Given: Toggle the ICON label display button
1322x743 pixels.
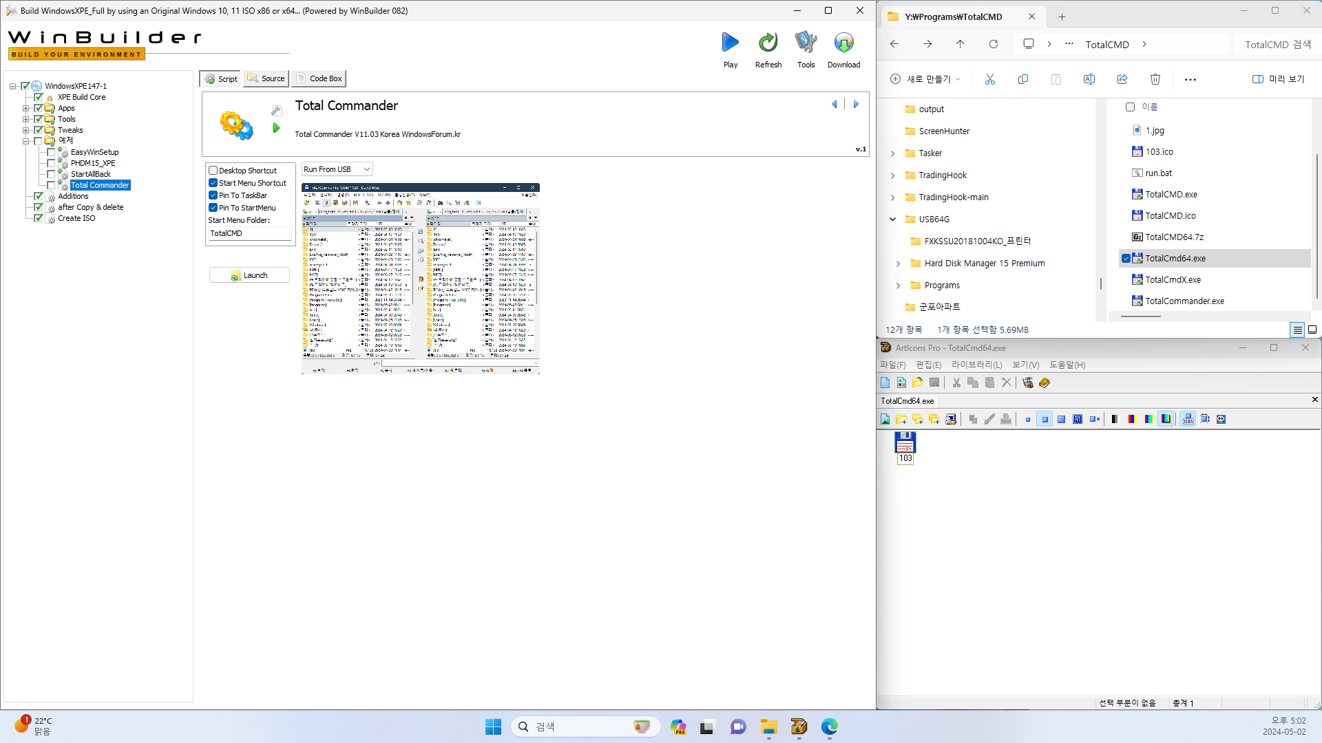Looking at the screenshot, I should click(1188, 419).
